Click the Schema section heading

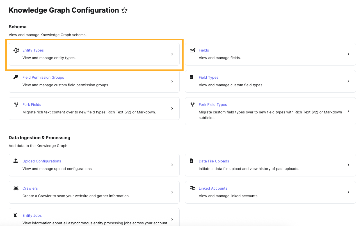[x=17, y=27]
